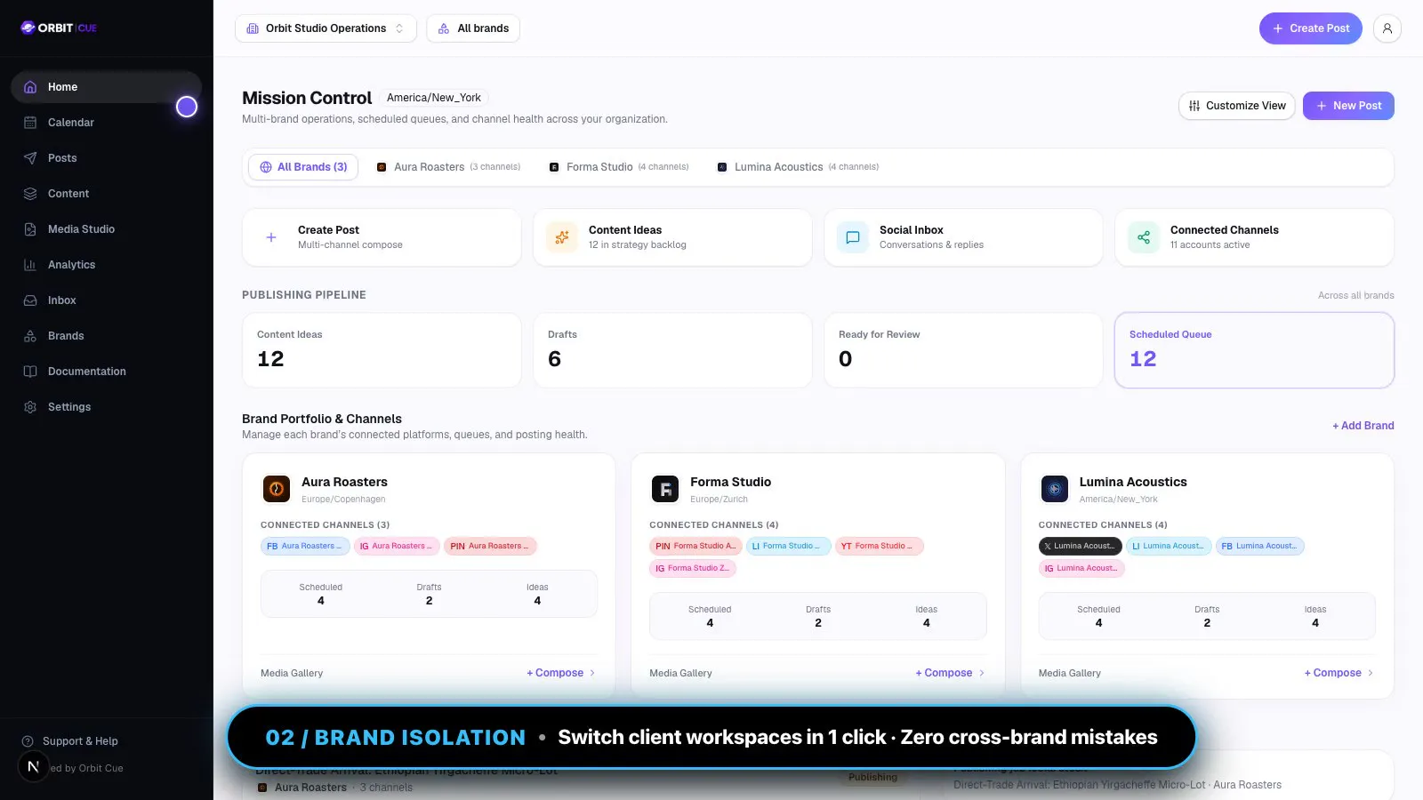Open the Scheduled Queue pipeline card
The width and height of the screenshot is (1423, 800).
coord(1254,350)
